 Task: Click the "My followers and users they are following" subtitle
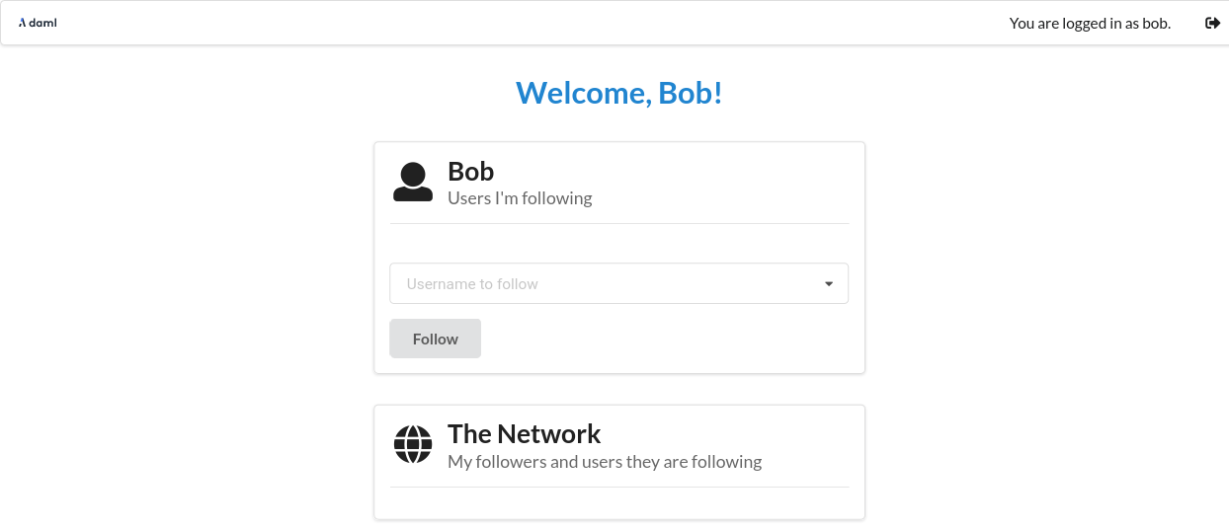coord(605,461)
